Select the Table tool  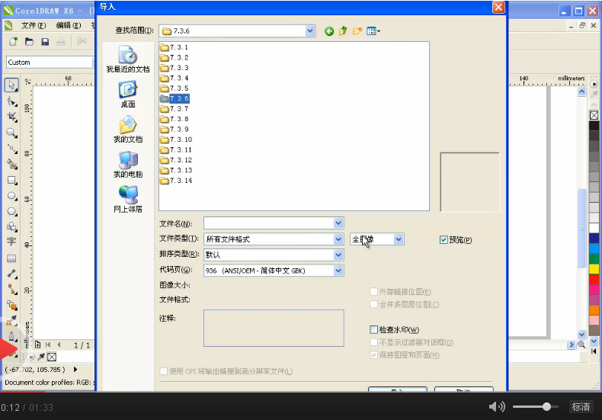(x=11, y=258)
